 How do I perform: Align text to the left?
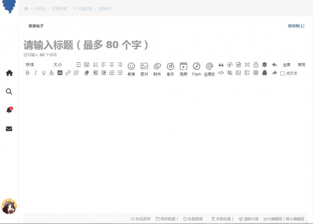coord(104,64)
